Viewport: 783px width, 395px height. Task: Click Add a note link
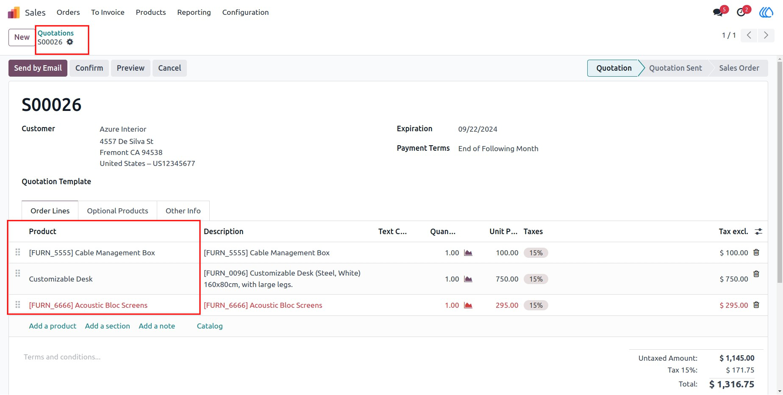click(157, 326)
